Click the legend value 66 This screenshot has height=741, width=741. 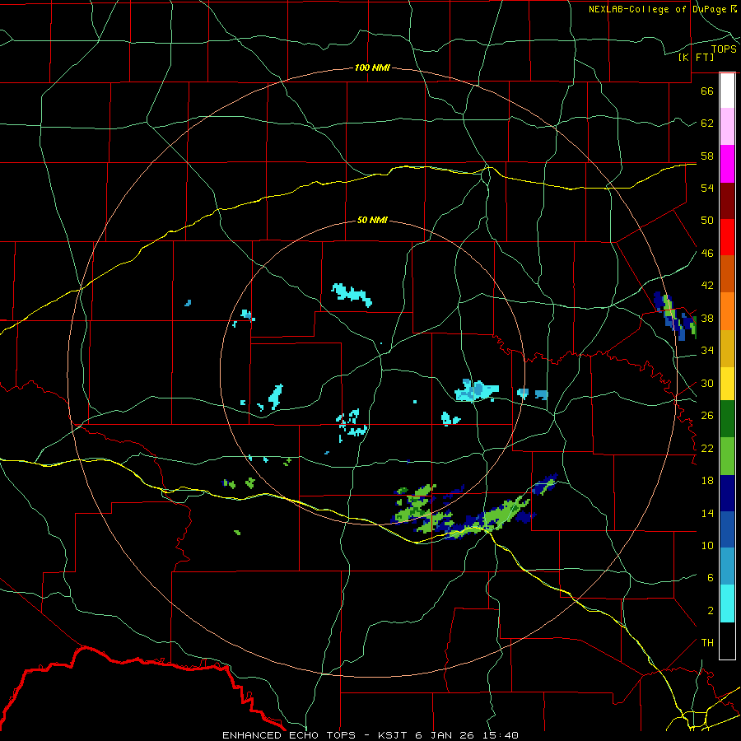coord(707,91)
